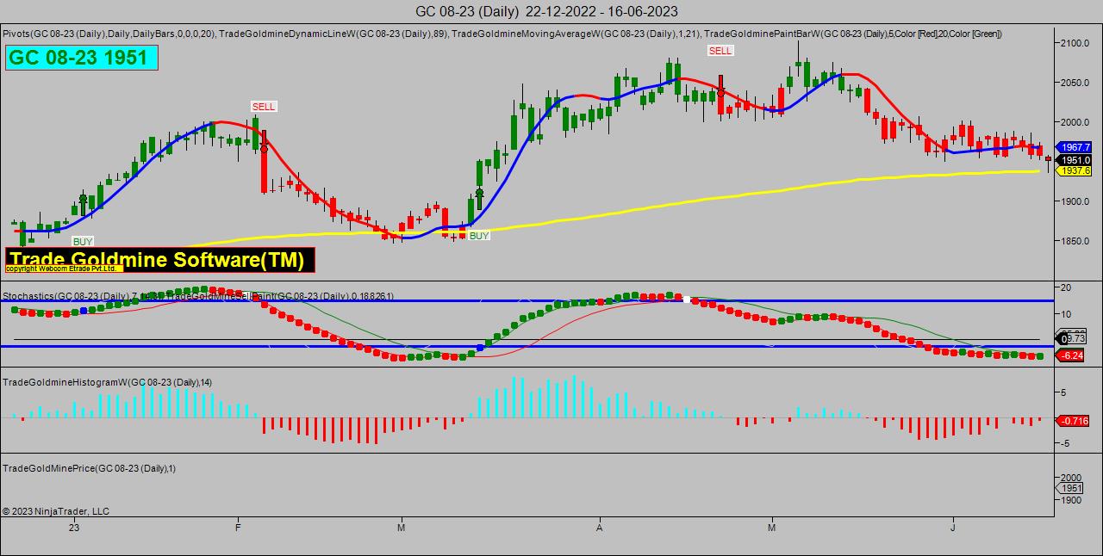Viewport: 1103px width, 556px height.
Task: Click the SELL marker at the April high
Action: coord(720,51)
